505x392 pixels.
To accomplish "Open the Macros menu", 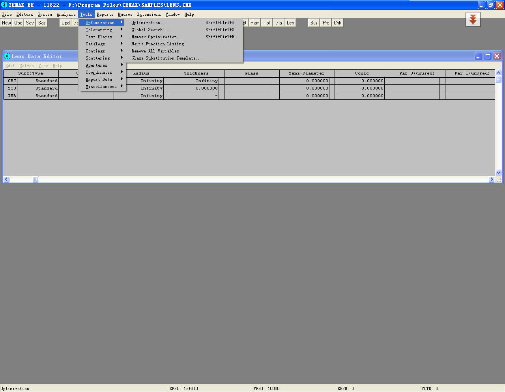I will click(125, 15).
